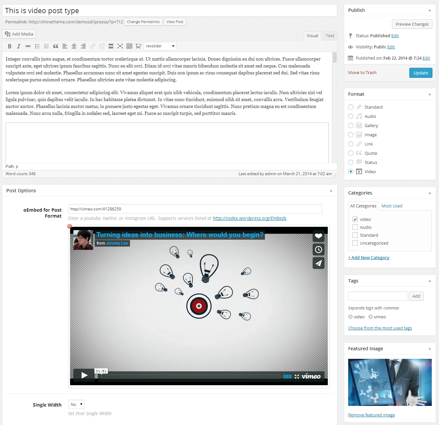
Task: Collapse the Format panel
Action: [x=429, y=94]
